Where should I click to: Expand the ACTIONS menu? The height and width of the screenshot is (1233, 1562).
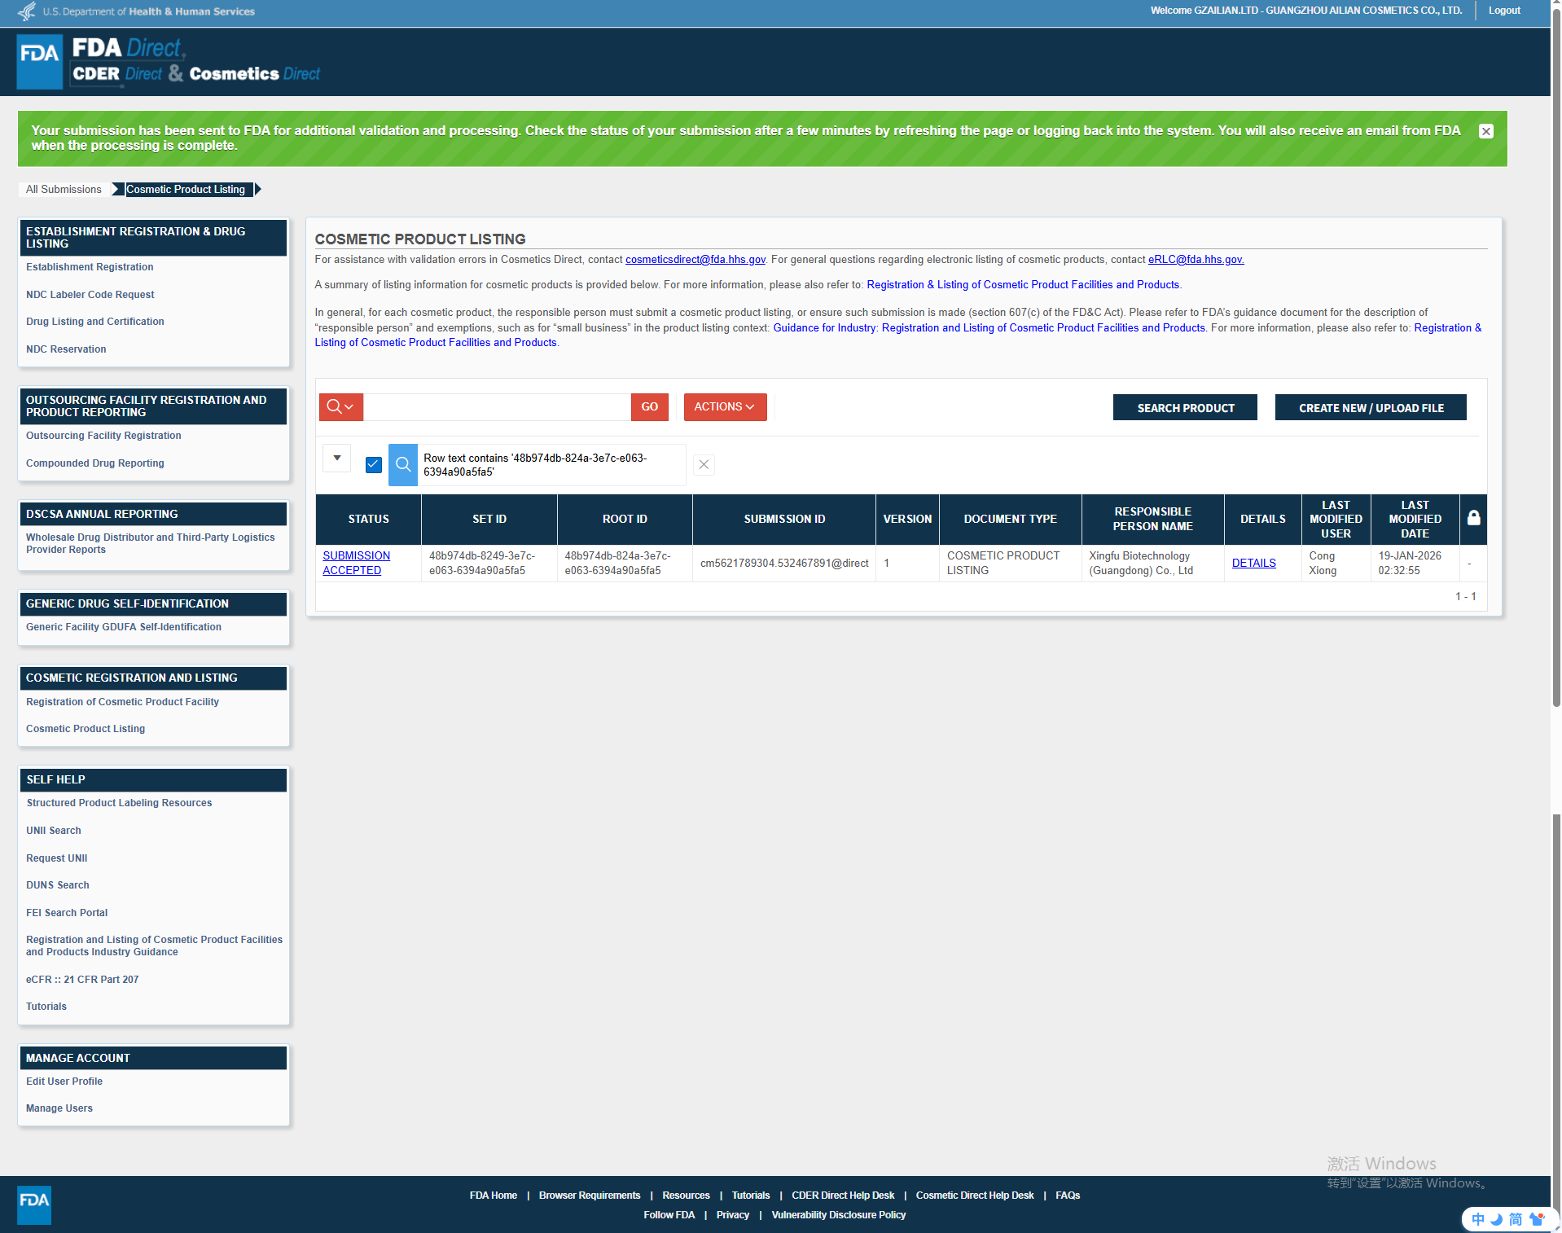724,407
